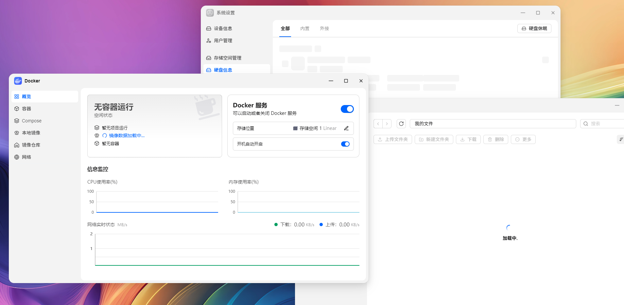624x305 pixels.
Task: Click the image disc icon beside 镜像数据加载中
Action: (97, 135)
